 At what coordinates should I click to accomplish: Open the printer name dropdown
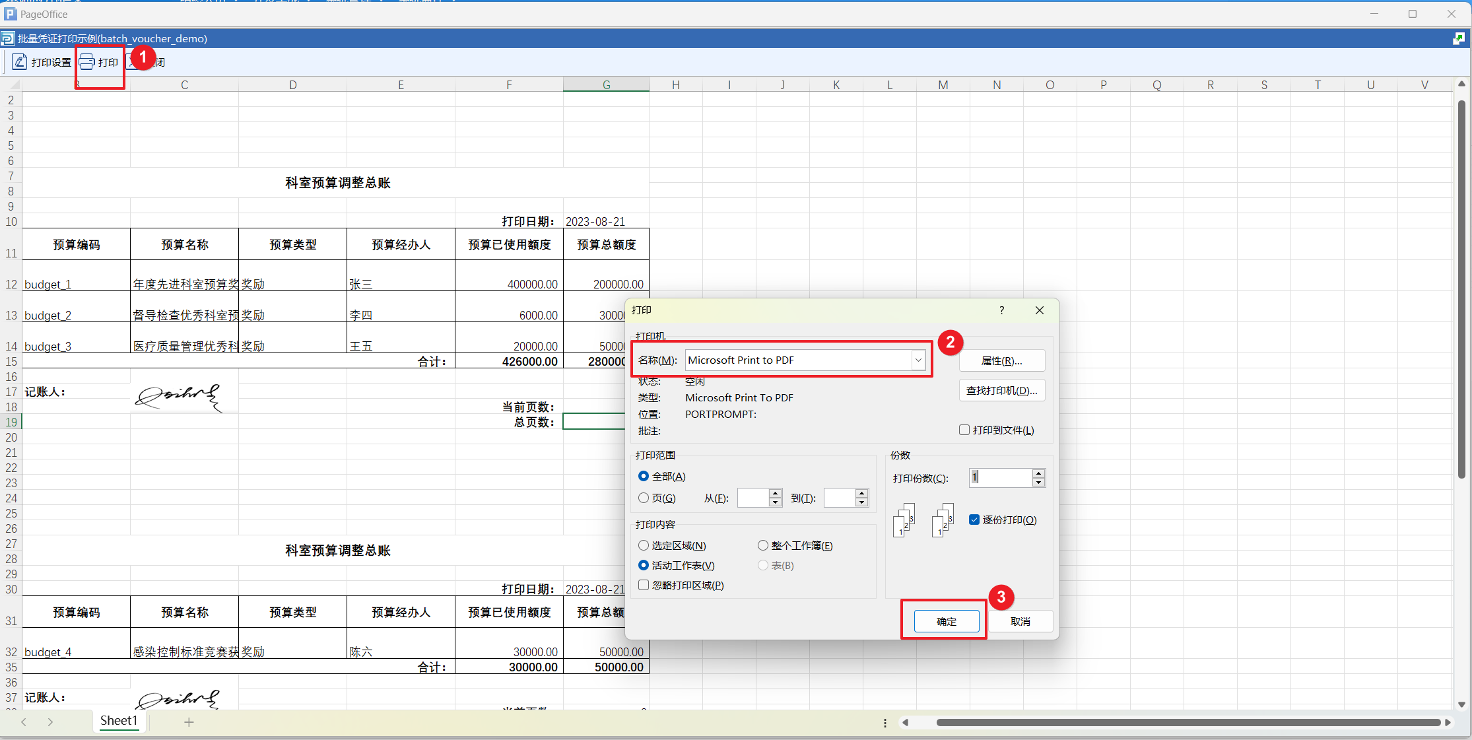(918, 360)
